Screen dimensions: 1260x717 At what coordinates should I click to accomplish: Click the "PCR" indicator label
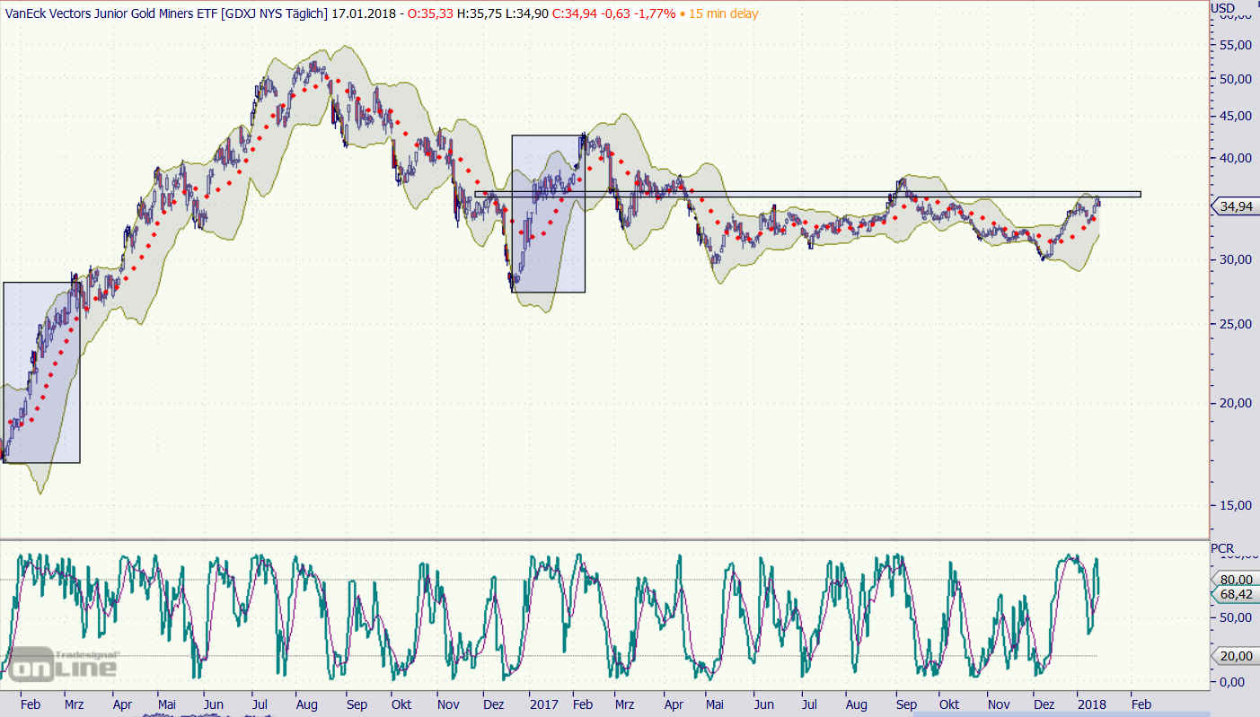pos(1222,548)
